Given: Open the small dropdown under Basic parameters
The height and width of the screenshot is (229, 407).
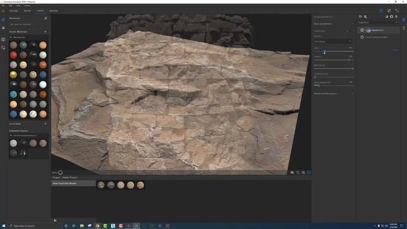Looking at the screenshot, I should click(x=347, y=31).
